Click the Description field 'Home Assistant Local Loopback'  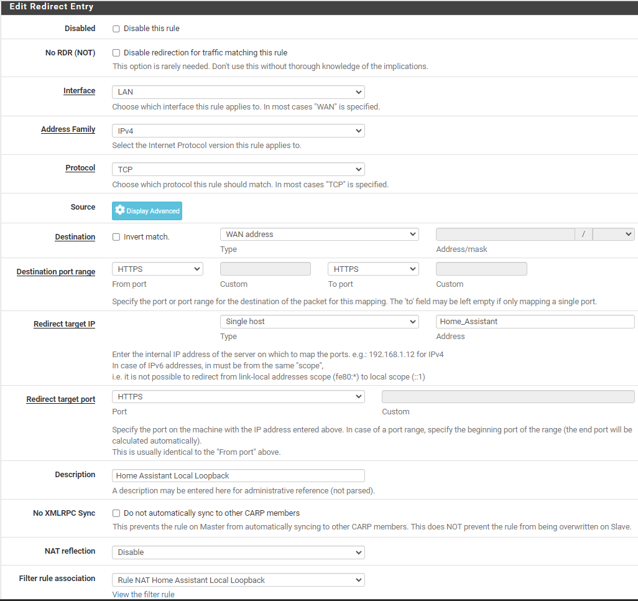point(238,476)
